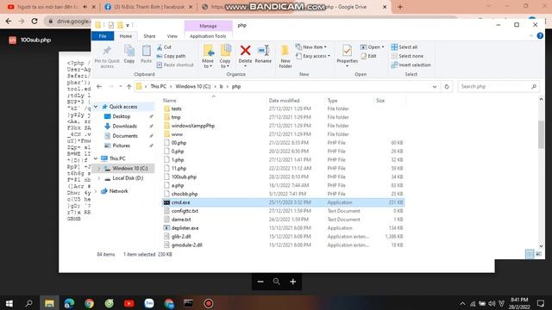Collapse This PC tree node

pos(96,158)
